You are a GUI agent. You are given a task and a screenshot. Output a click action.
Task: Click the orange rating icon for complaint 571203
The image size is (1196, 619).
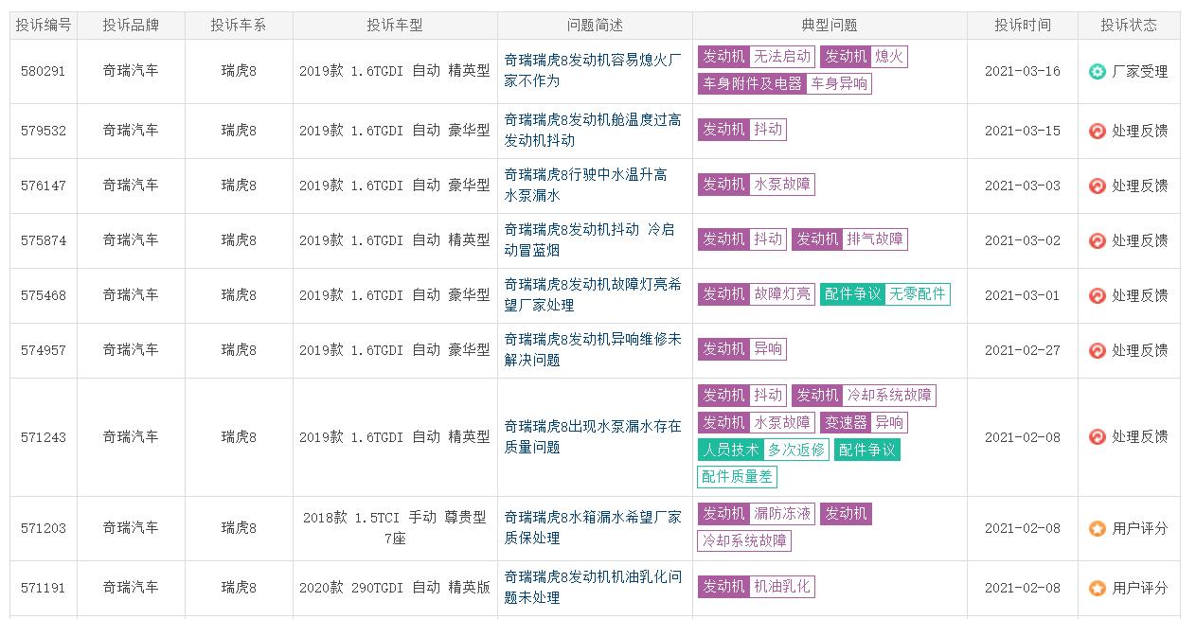pyautogui.click(x=1097, y=528)
